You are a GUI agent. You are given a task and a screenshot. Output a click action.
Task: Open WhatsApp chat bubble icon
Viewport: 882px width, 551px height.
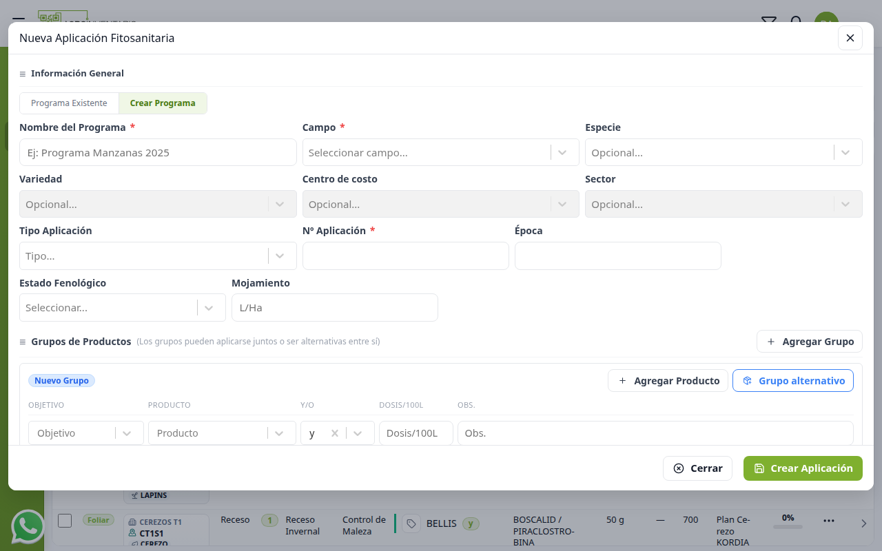28,527
